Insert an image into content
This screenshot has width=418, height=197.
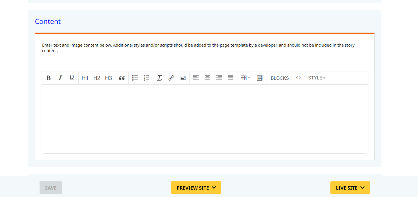click(x=183, y=78)
